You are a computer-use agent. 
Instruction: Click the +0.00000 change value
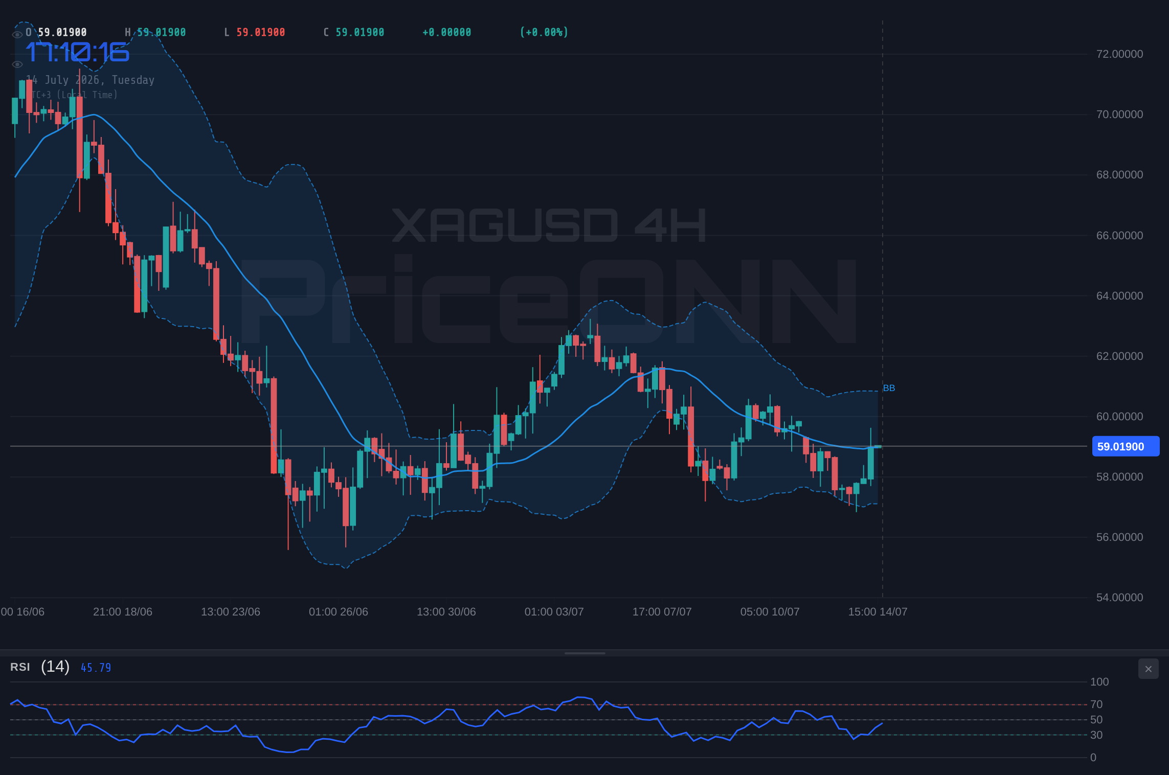point(446,32)
